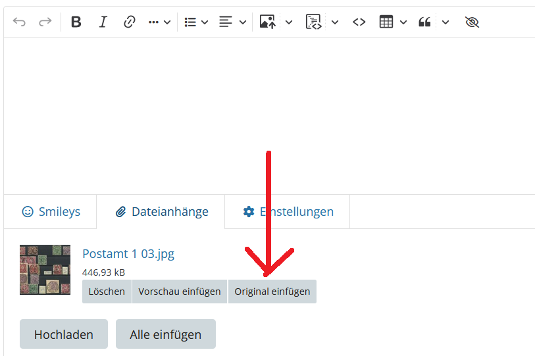Viewport: 535px width, 356px height.
Task: Click the inline code angle-brackets icon
Action: [359, 22]
